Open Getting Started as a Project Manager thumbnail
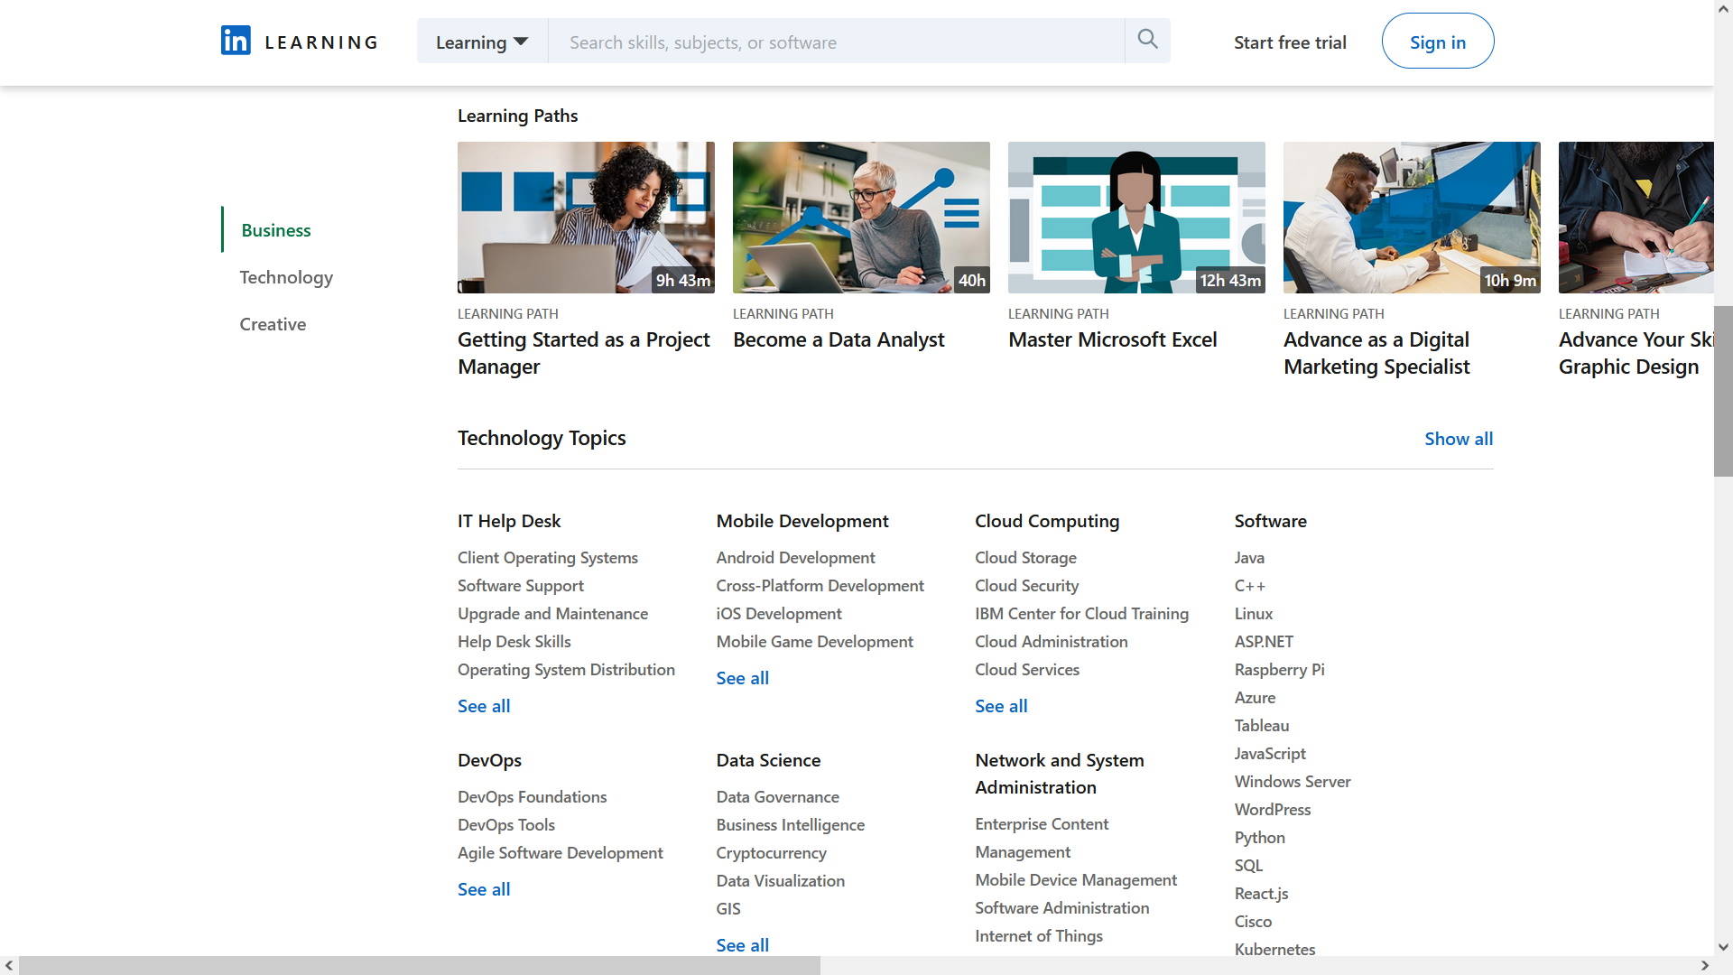Image resolution: width=1733 pixels, height=975 pixels. tap(586, 218)
